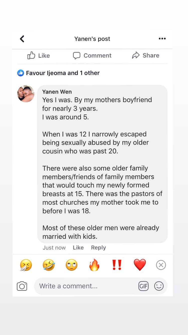Open the three-dot more options menu
The width and height of the screenshot is (188, 335).
pyautogui.click(x=162, y=39)
